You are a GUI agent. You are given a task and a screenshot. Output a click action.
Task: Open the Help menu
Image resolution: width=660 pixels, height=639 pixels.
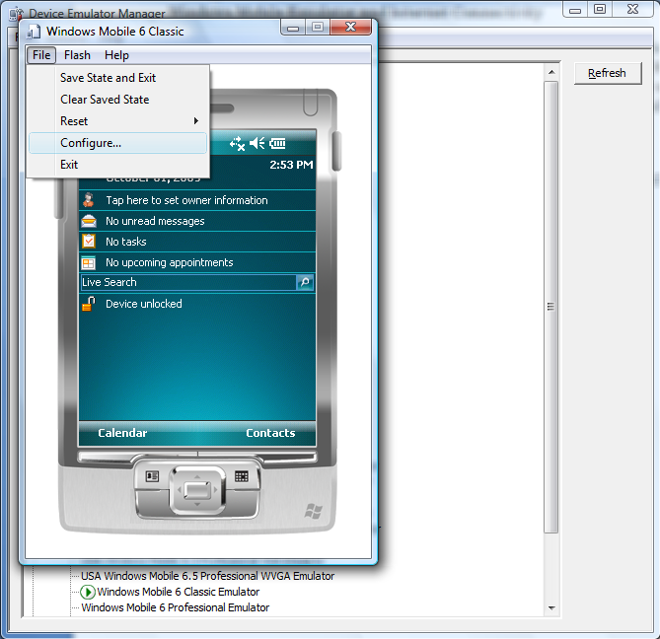(116, 55)
